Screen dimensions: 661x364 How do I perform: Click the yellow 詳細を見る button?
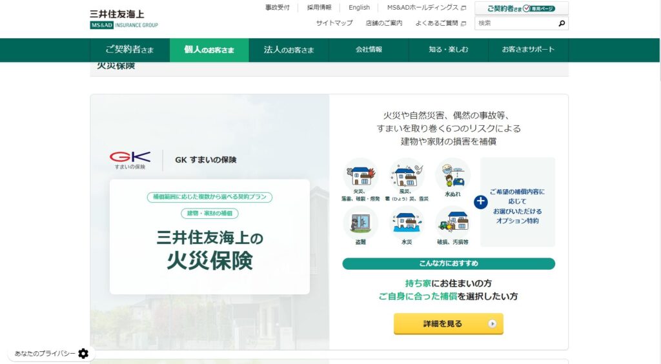449,323
